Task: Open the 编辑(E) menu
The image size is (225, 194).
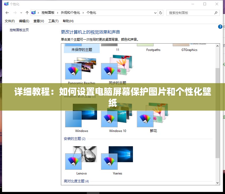Action: (24, 21)
